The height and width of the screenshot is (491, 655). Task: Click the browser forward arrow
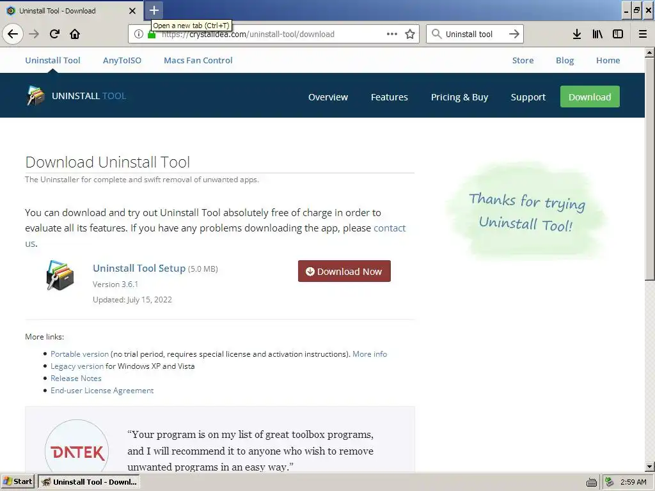[35, 34]
